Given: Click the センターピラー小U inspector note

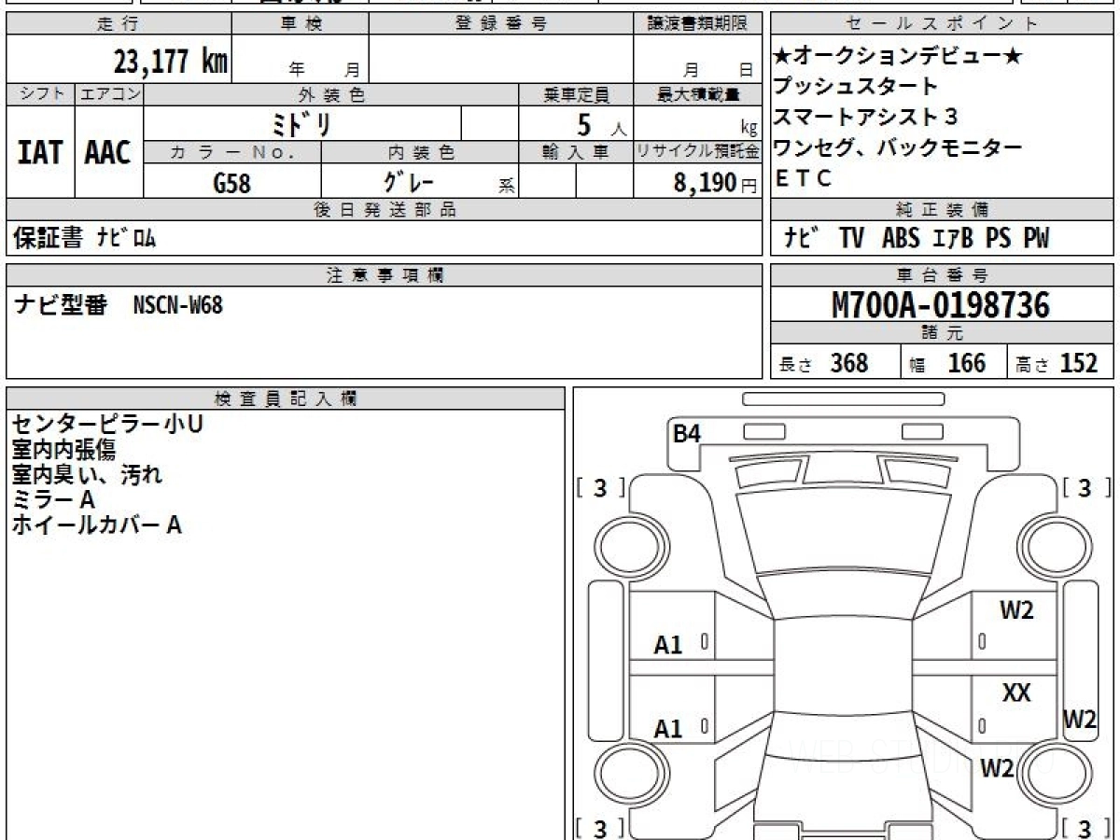Looking at the screenshot, I should pos(107,425).
